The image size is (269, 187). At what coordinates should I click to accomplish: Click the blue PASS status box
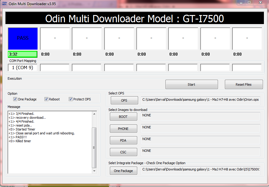23,39
